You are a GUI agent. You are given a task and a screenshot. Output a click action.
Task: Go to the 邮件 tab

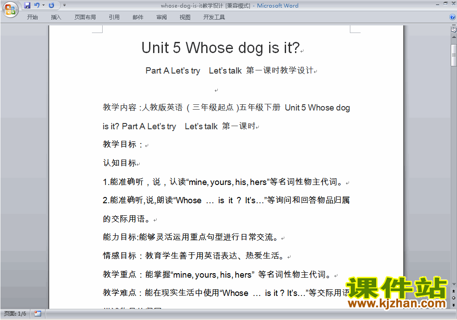(138, 17)
